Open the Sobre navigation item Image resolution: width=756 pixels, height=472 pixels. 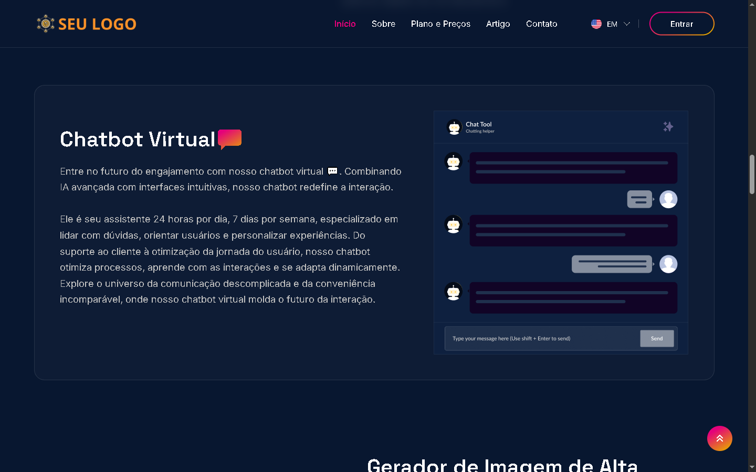point(383,24)
